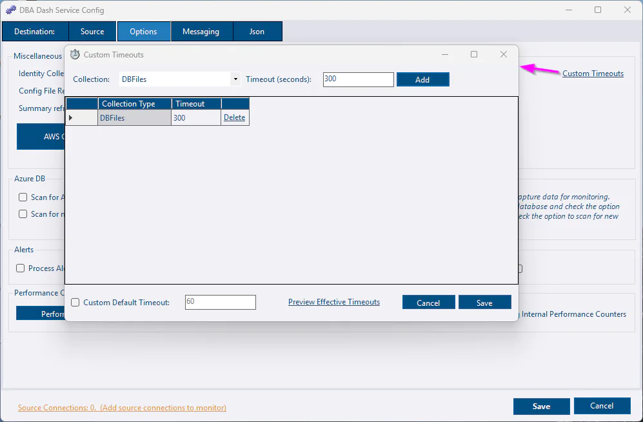
Task: Minimize the Custom Timeouts dialog
Action: 444,55
